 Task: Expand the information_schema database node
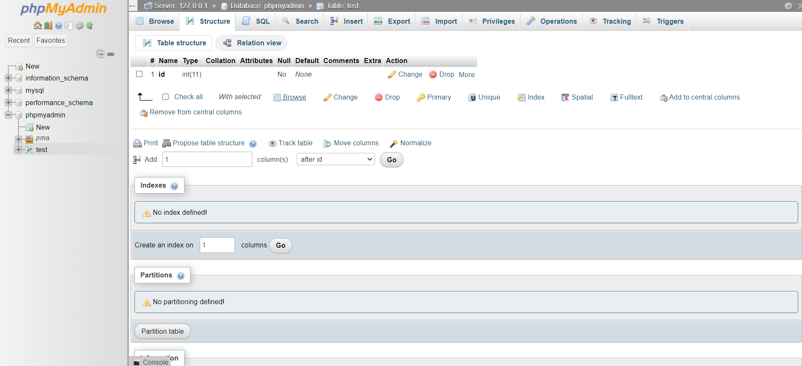[x=8, y=78]
